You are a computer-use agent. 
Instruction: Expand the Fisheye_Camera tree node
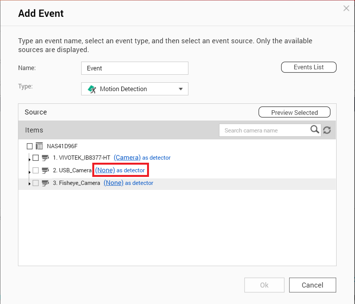(29, 183)
